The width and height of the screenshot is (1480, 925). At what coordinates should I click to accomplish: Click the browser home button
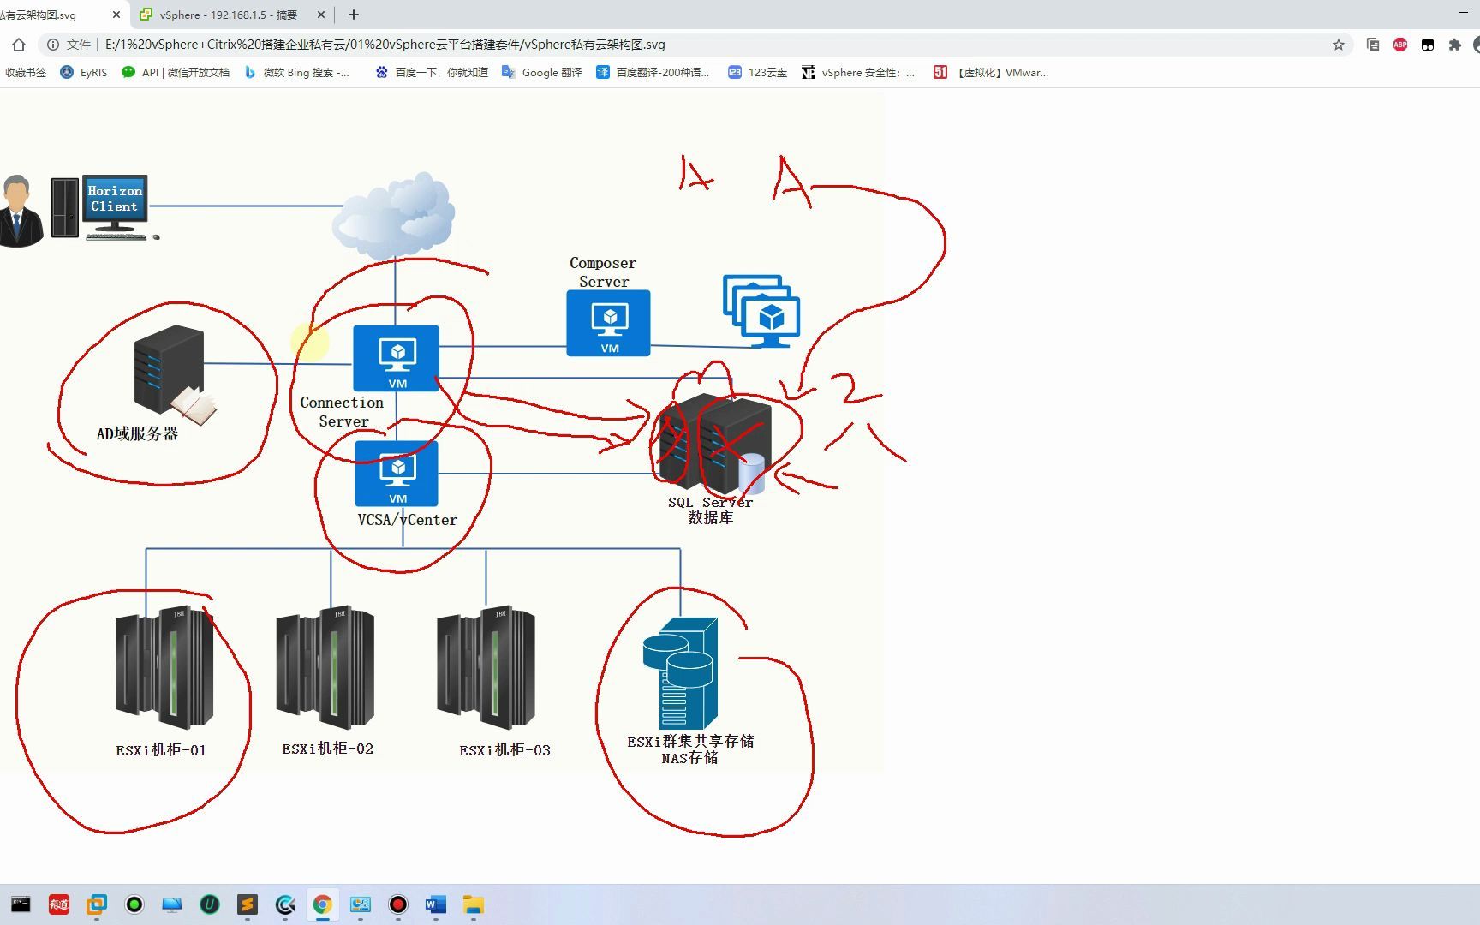pyautogui.click(x=19, y=45)
